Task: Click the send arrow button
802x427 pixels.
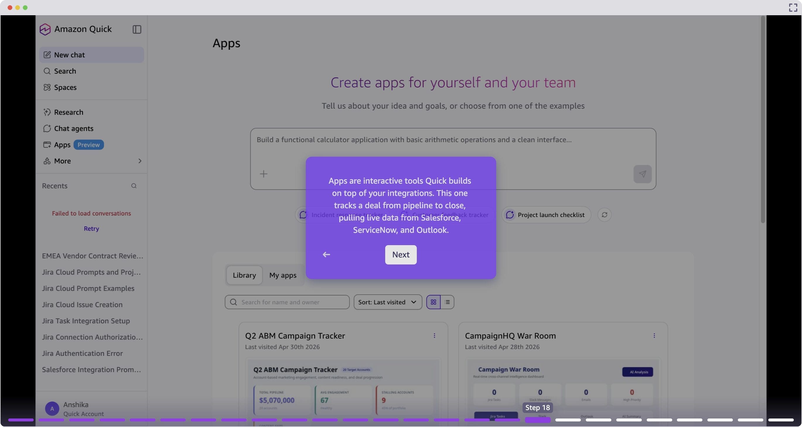Action: [x=642, y=174]
